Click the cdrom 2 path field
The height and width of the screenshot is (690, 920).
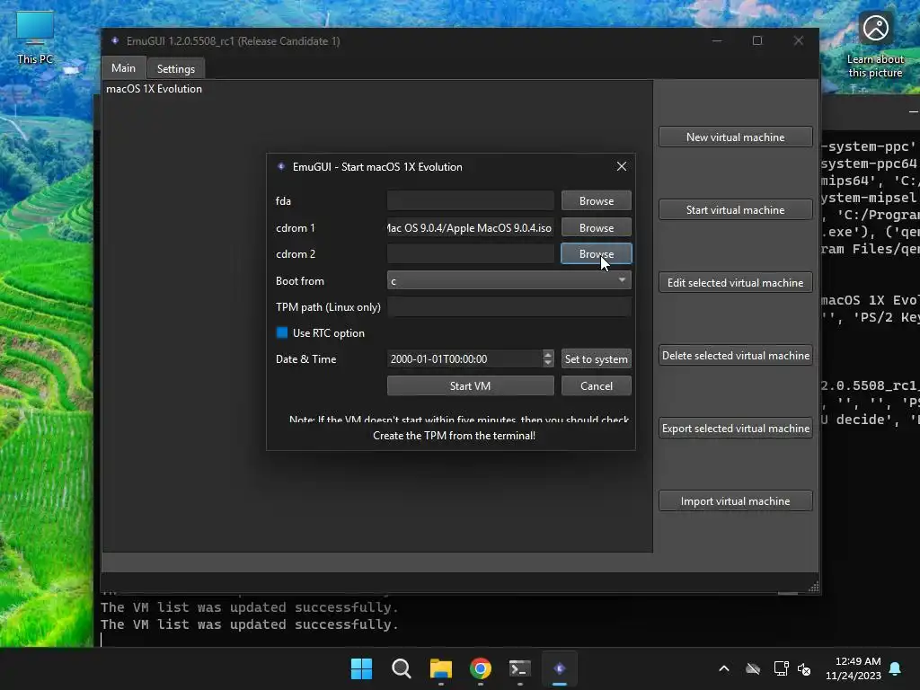[x=470, y=253]
